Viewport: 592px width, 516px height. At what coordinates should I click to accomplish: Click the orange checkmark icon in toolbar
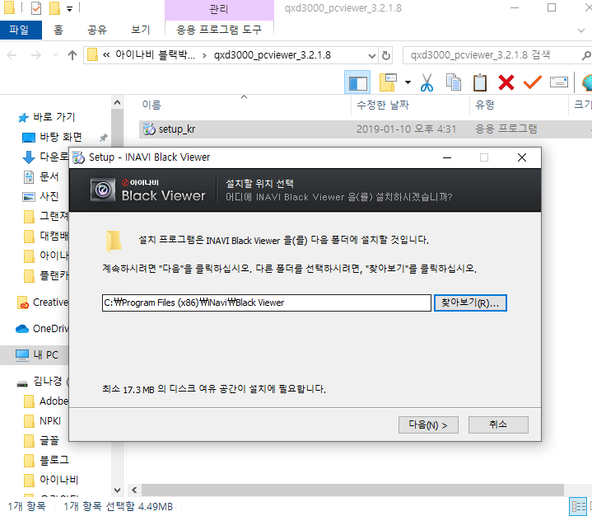[x=533, y=82]
